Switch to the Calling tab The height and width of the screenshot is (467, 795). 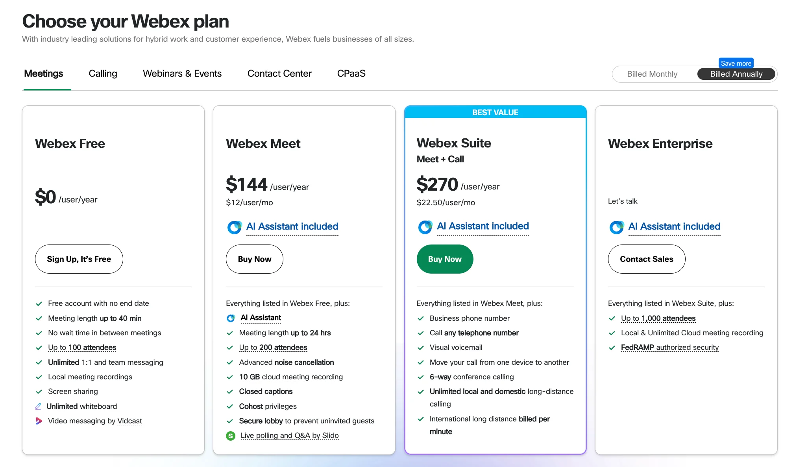coord(103,74)
